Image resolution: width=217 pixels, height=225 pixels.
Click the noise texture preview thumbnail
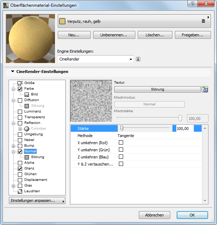point(91,101)
